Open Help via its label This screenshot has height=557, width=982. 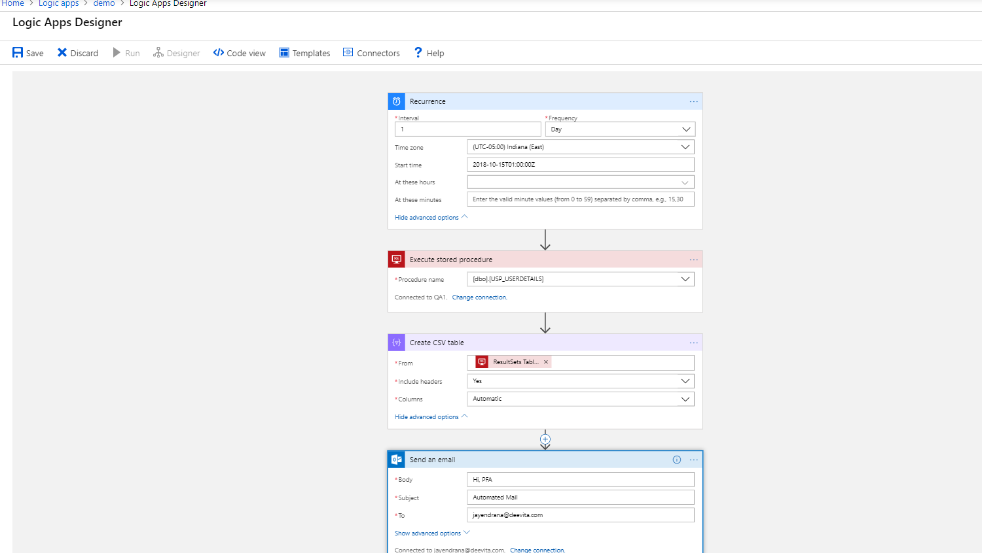coord(435,54)
